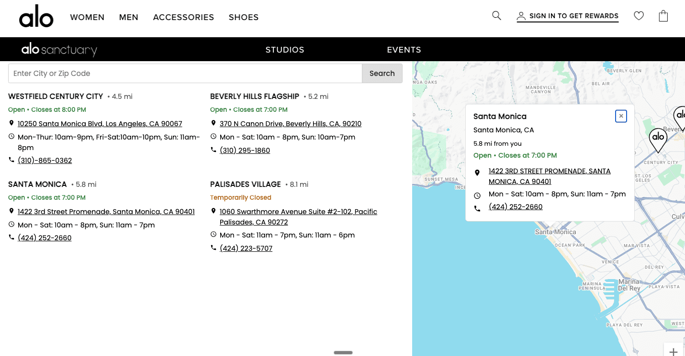685x356 pixels.
Task: Open the Women menu
Action: pos(87,17)
